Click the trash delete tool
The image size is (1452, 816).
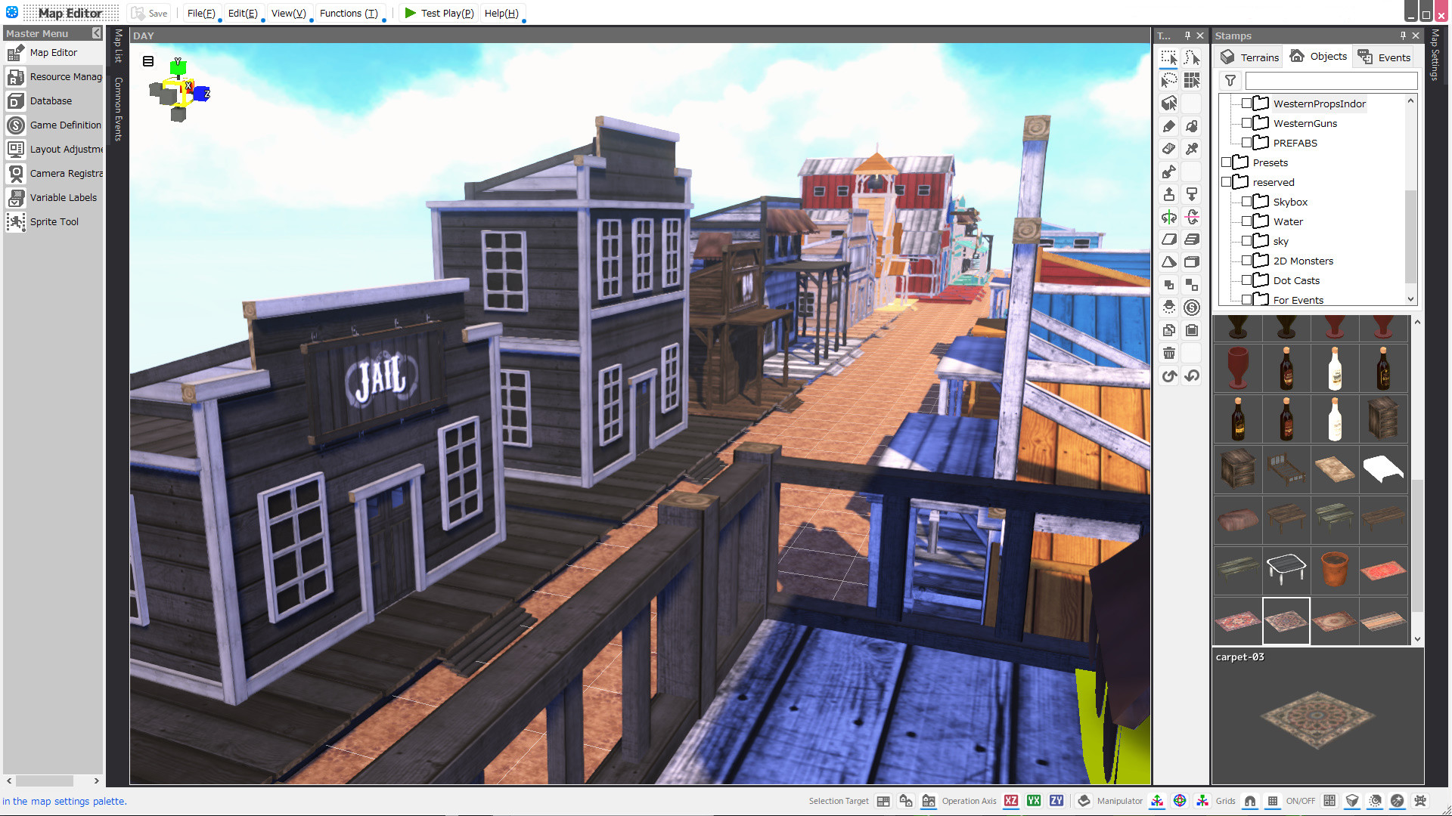1168,353
